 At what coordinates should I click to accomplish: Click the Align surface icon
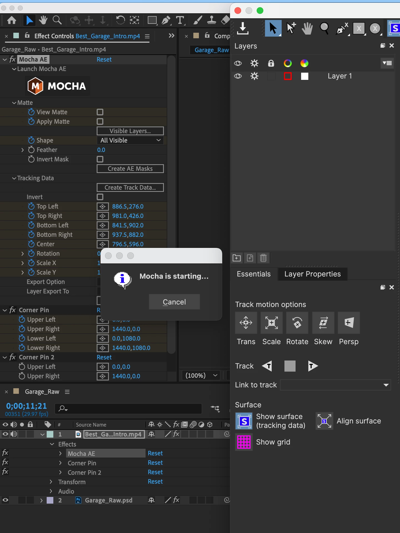[324, 421]
